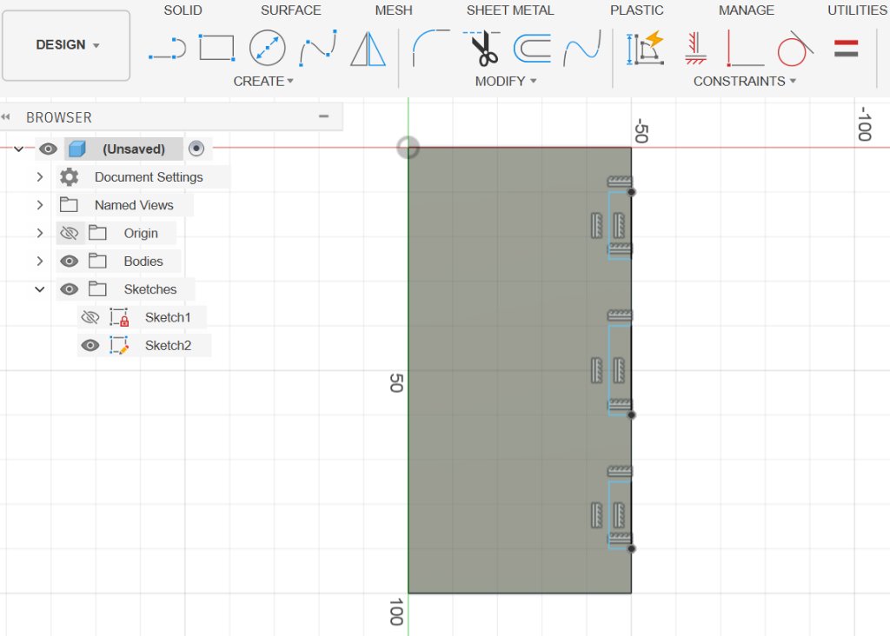
Task: Open the DESIGN workspace dropdown
Action: click(x=66, y=45)
